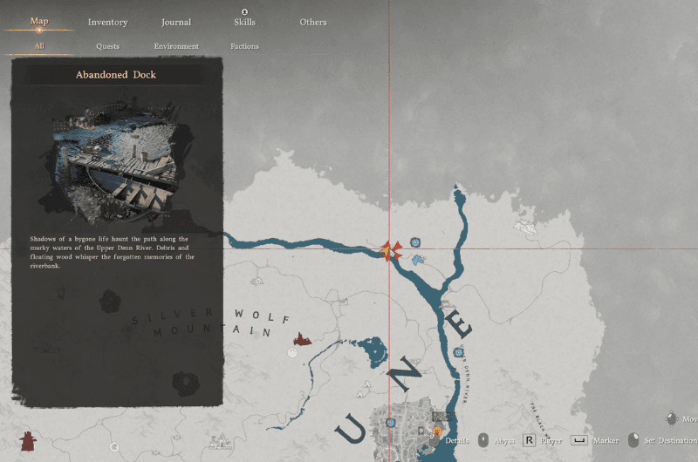Select the blue swirl marker on Upper Denn River
Viewport: 698px width, 462px height.
point(458,352)
